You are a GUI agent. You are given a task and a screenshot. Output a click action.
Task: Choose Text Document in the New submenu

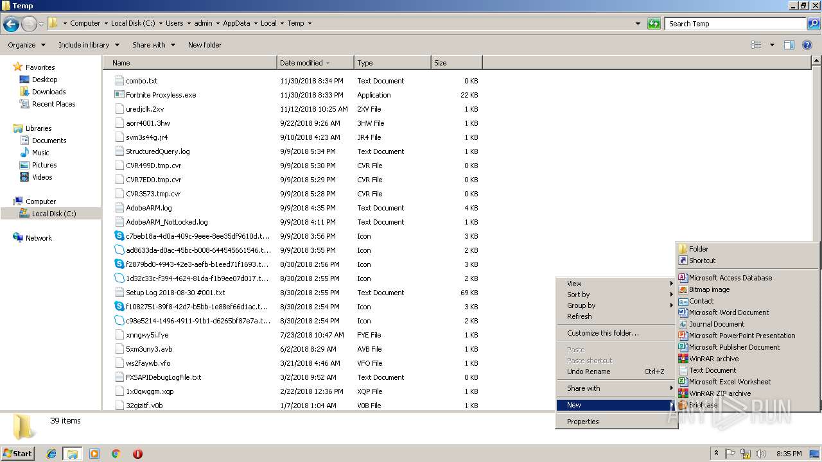pyautogui.click(x=748, y=370)
